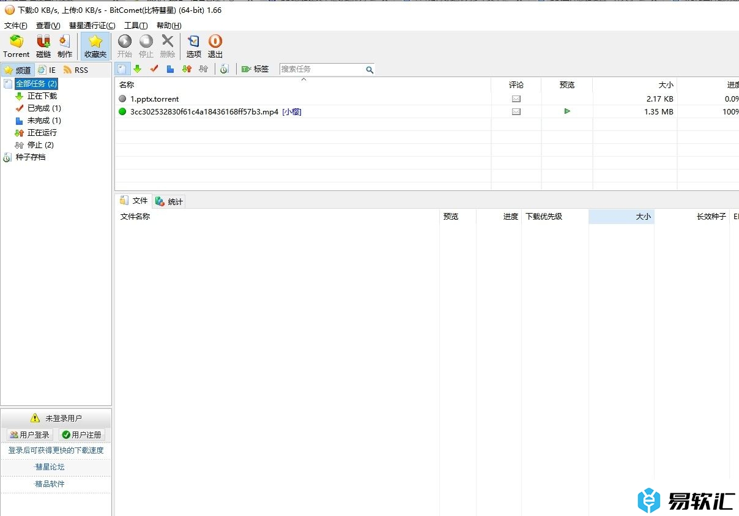Switch to the 频道 tab
The image size is (739, 516).
[18, 70]
